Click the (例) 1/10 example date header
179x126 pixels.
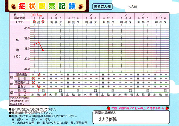click(x=38, y=15)
